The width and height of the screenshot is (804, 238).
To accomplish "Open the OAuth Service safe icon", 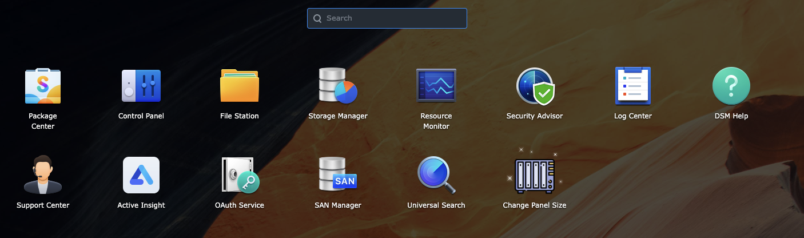I will [241, 175].
